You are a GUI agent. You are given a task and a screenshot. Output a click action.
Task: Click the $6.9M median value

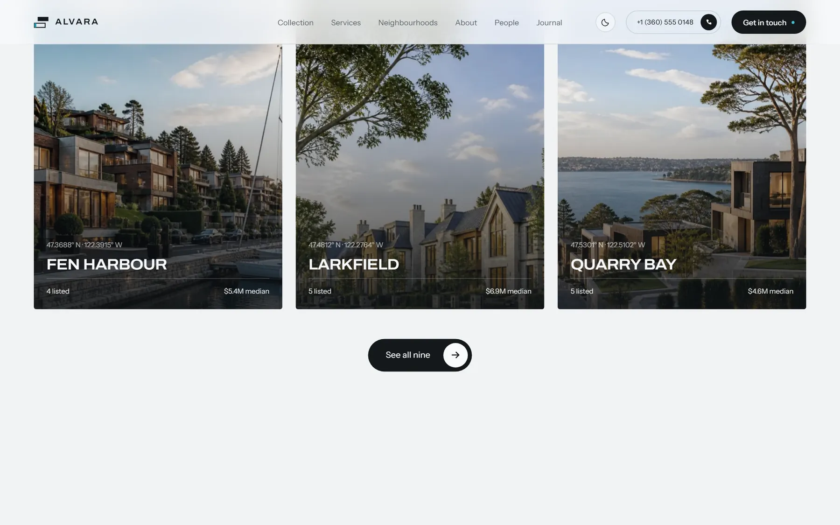point(508,291)
